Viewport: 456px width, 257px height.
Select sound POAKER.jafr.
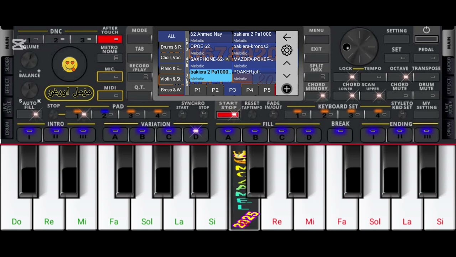(x=254, y=75)
